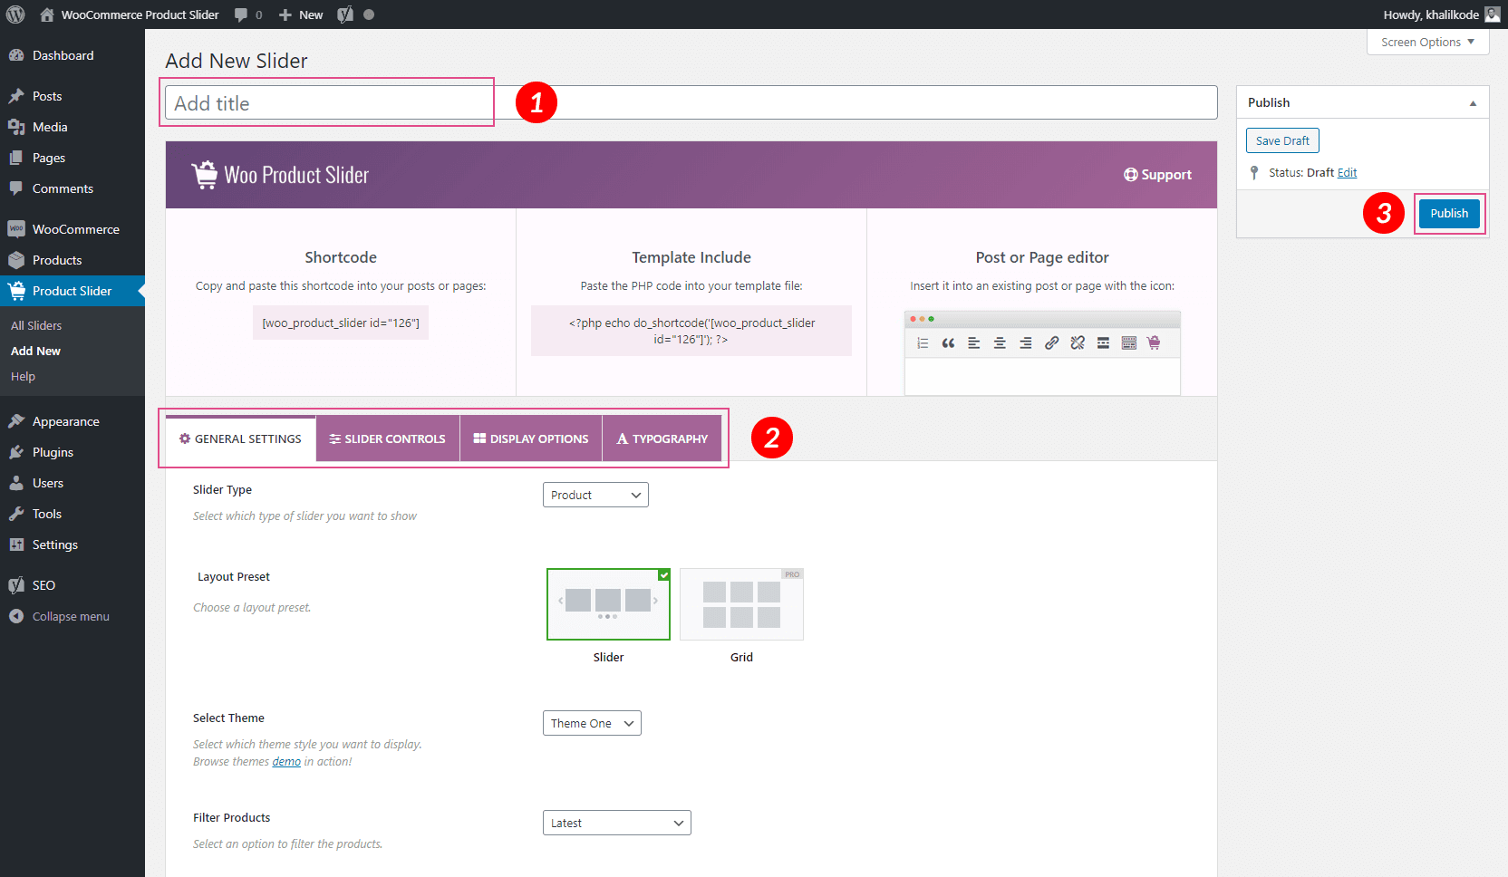This screenshot has width=1508, height=877.
Task: Select the Grid layout preset
Action: pyautogui.click(x=741, y=604)
